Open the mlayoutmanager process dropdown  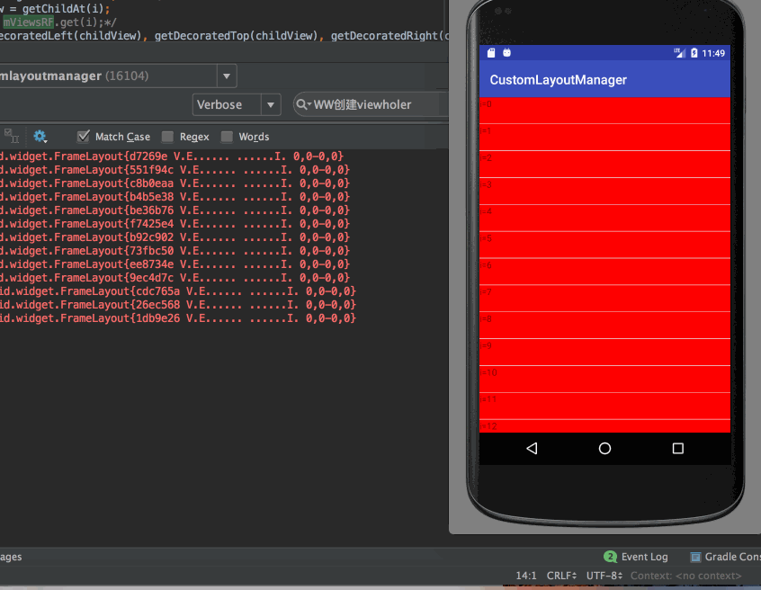[227, 76]
